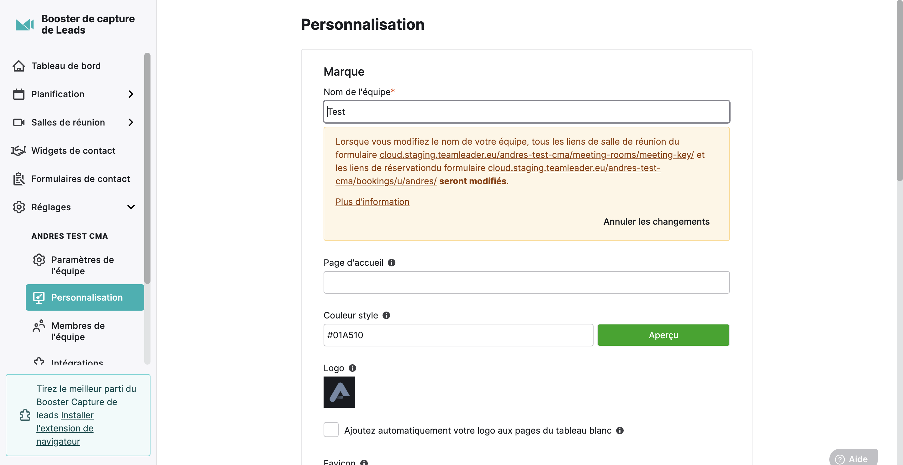Click the Formulaires de contact icon
This screenshot has width=903, height=465.
tap(18, 179)
